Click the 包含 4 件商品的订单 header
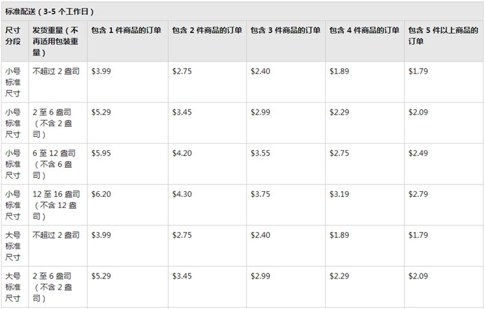 pyautogui.click(x=364, y=31)
